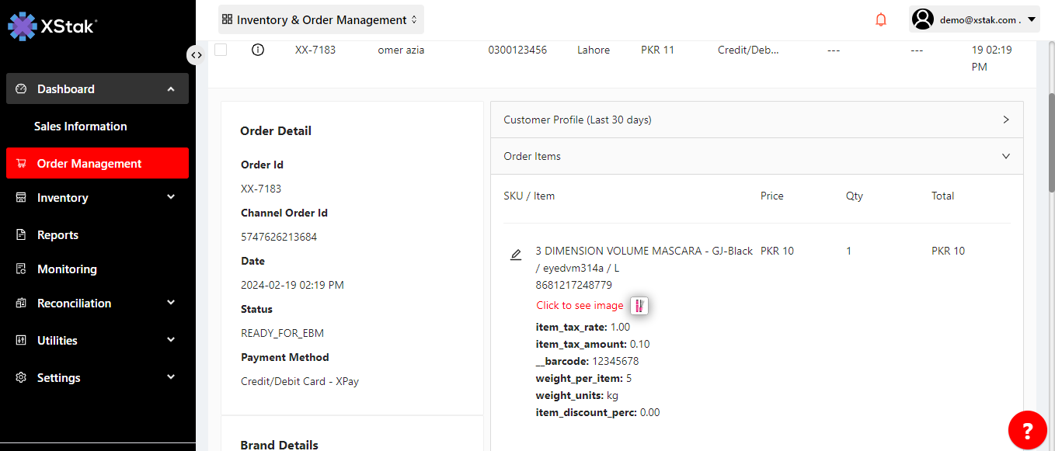Click the 'Click to see image' link

(x=580, y=306)
